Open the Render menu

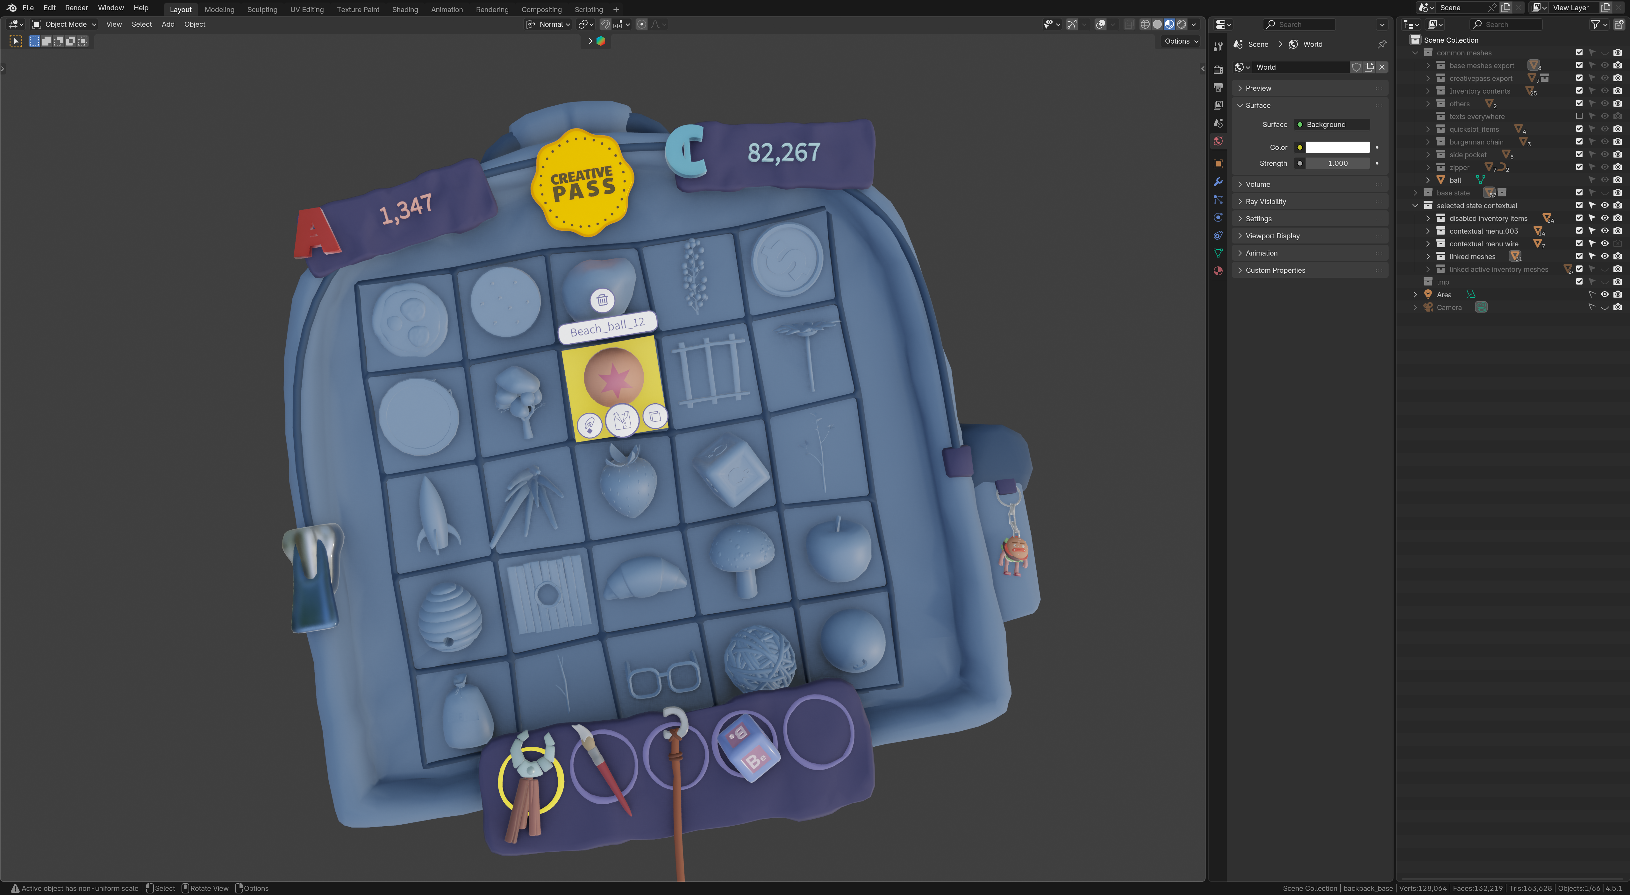tap(76, 8)
